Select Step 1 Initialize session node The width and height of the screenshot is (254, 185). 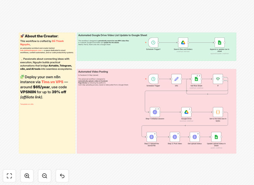[x=155, y=112]
